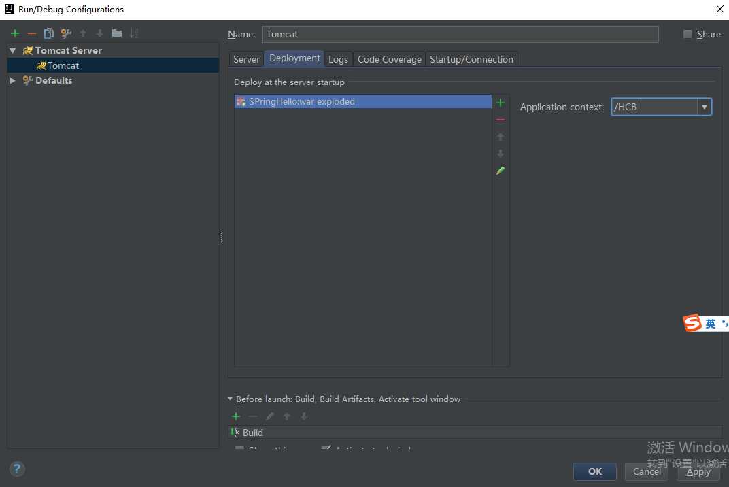Remove the selected configuration from the toolbar
The width and height of the screenshot is (729, 487).
point(31,33)
